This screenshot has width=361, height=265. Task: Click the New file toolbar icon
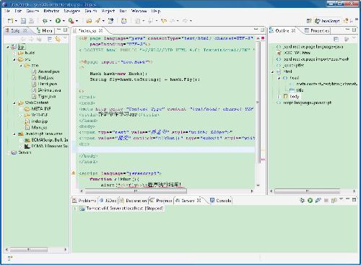coord(10,21)
